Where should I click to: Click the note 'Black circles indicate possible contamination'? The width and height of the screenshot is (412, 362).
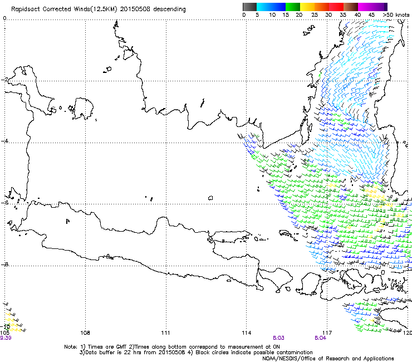click(254, 353)
